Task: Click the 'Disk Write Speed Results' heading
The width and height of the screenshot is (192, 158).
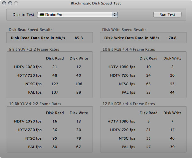Action: tap(124, 30)
